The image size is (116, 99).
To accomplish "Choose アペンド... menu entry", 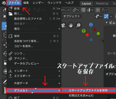I will [34, 59].
